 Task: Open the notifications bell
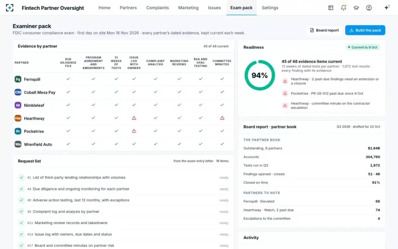coord(344,8)
